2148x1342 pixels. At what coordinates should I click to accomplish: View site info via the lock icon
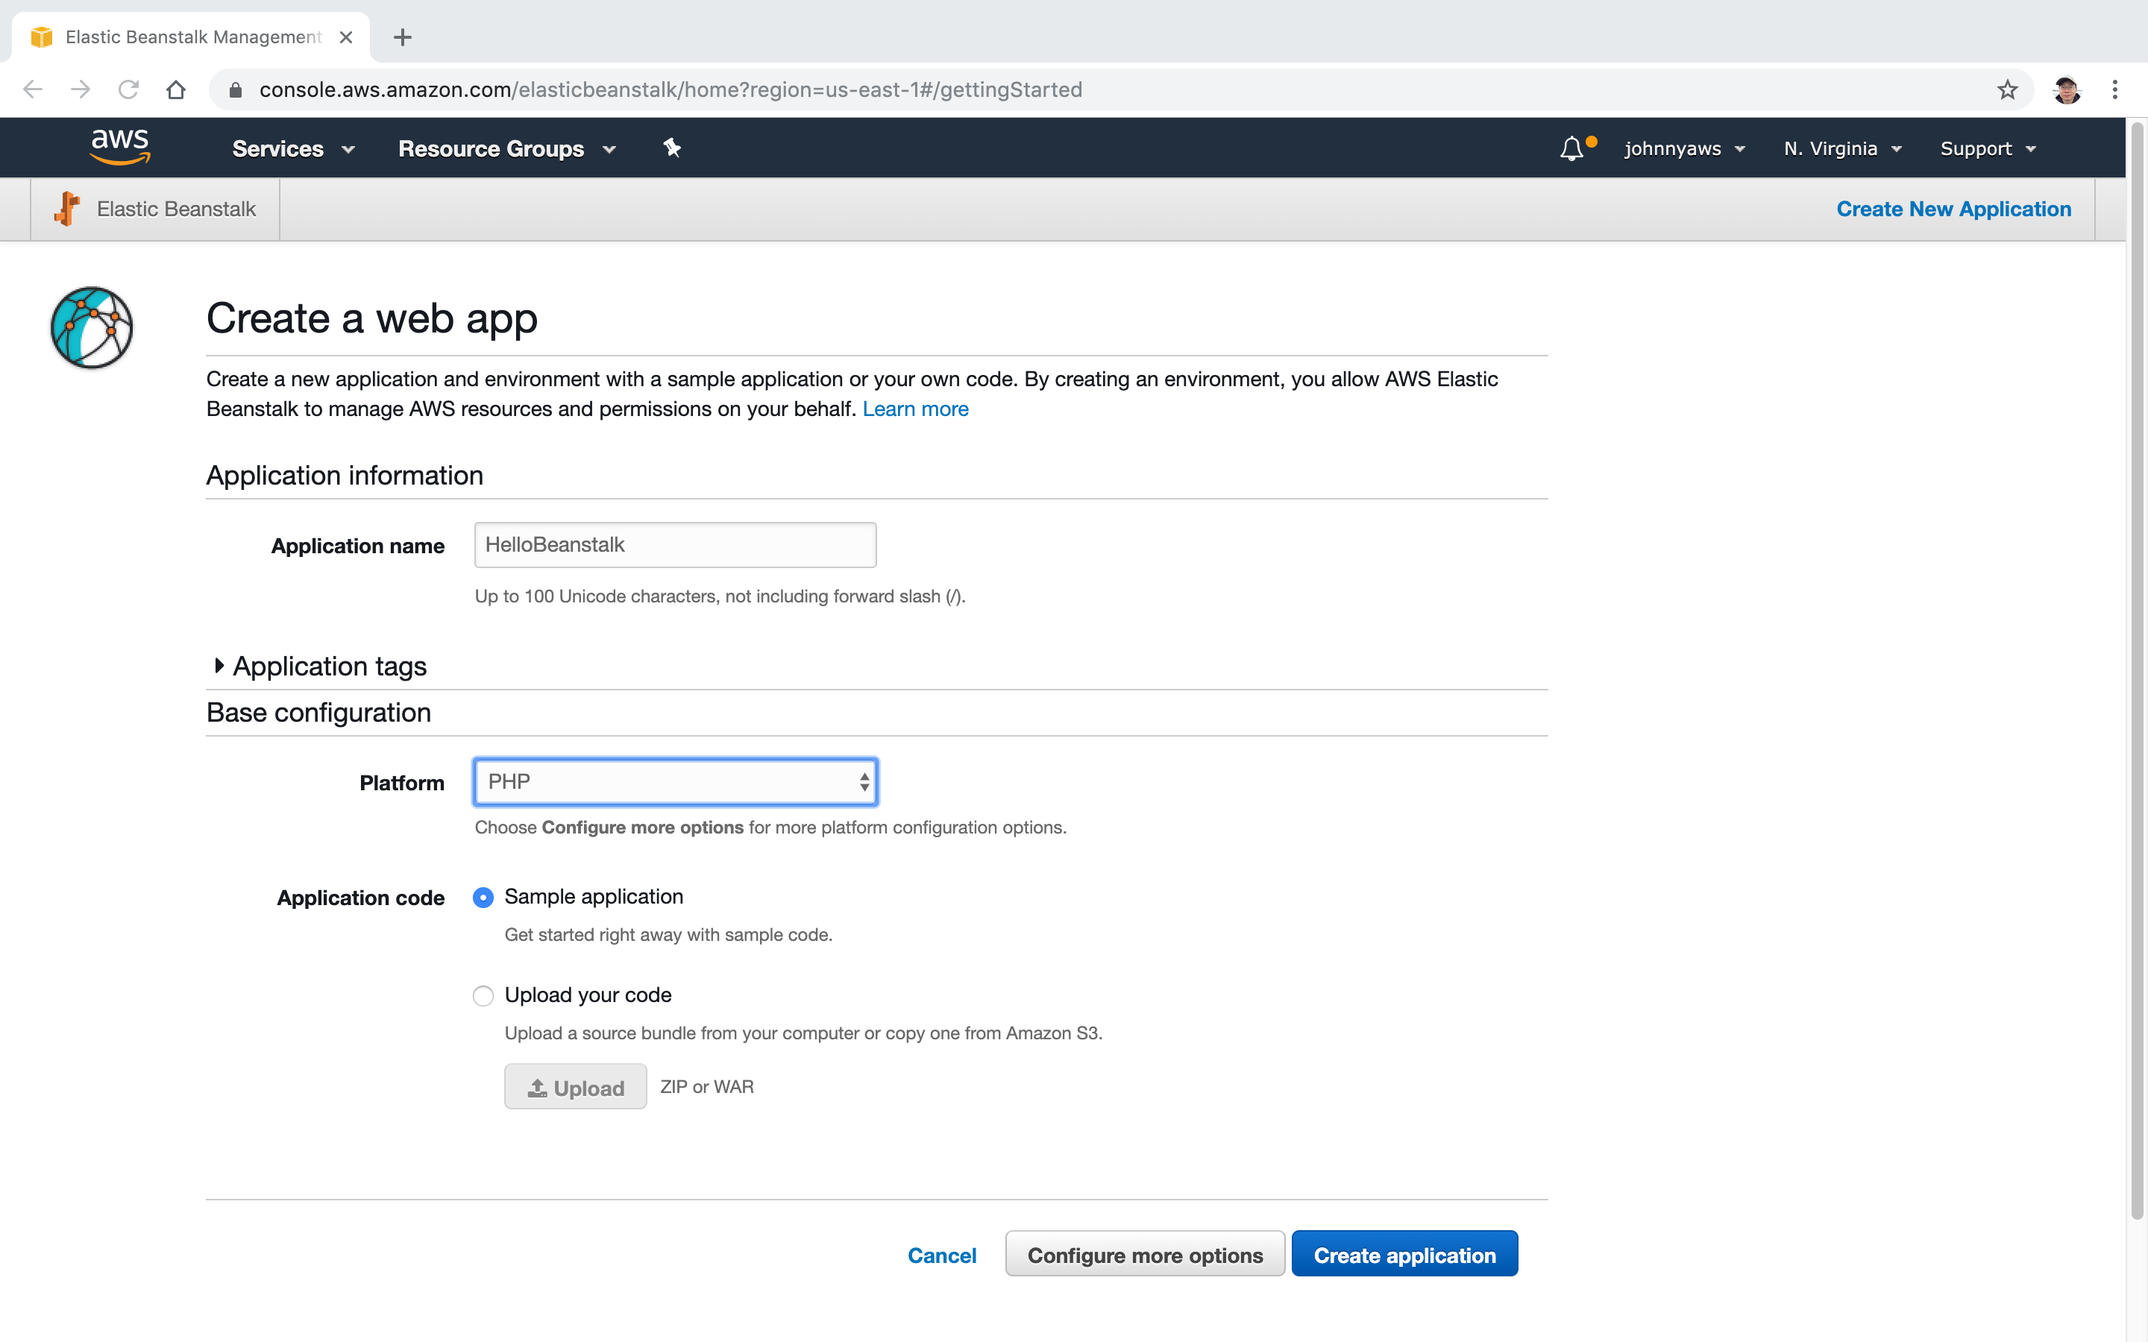tap(235, 89)
